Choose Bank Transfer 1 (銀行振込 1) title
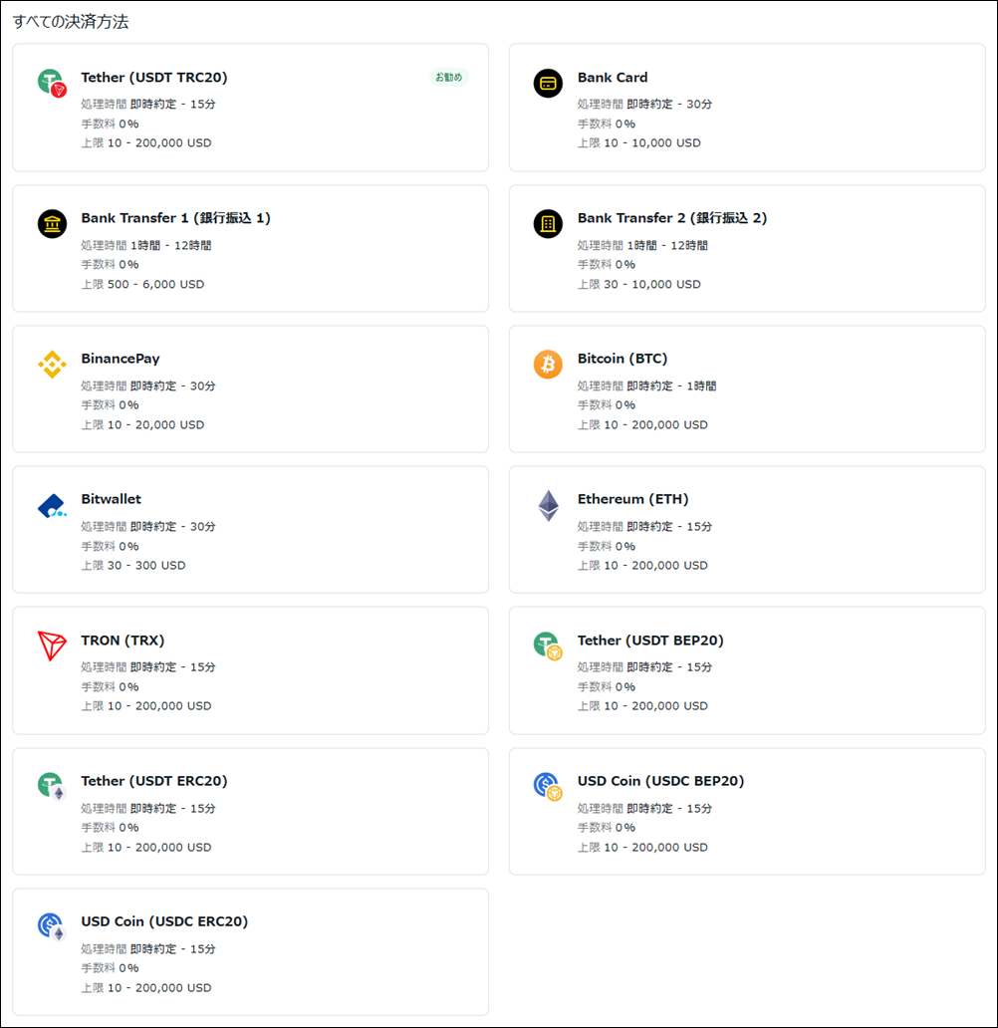 click(x=175, y=218)
